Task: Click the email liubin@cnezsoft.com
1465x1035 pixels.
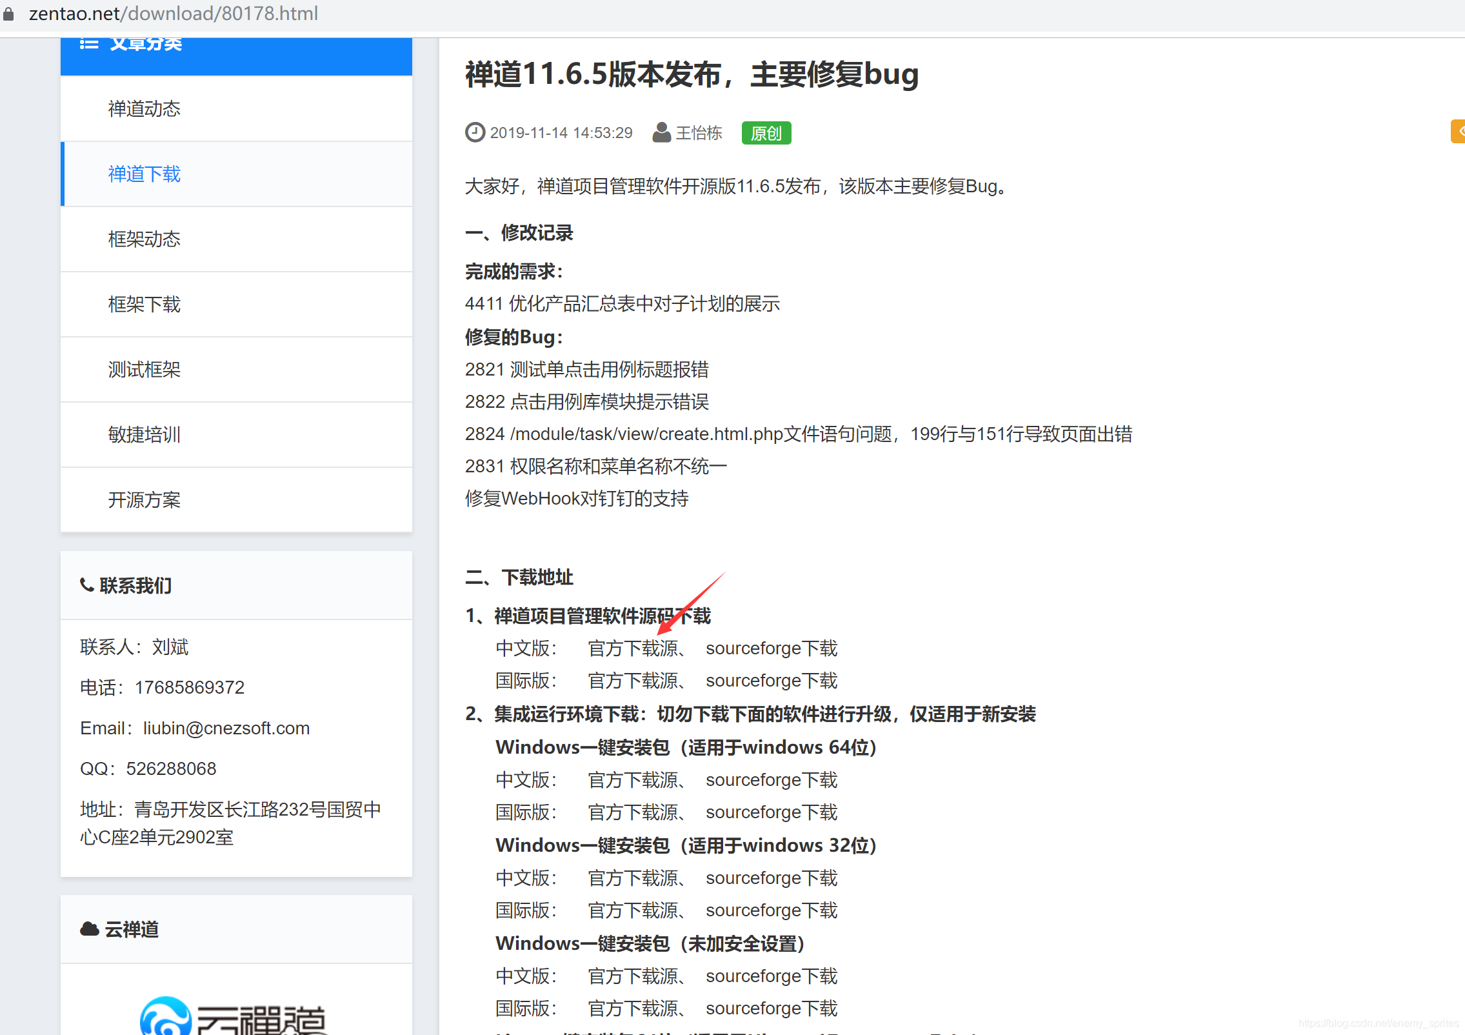Action: [226, 729]
